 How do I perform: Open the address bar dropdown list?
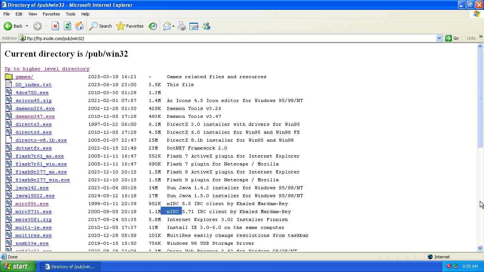click(x=439, y=38)
